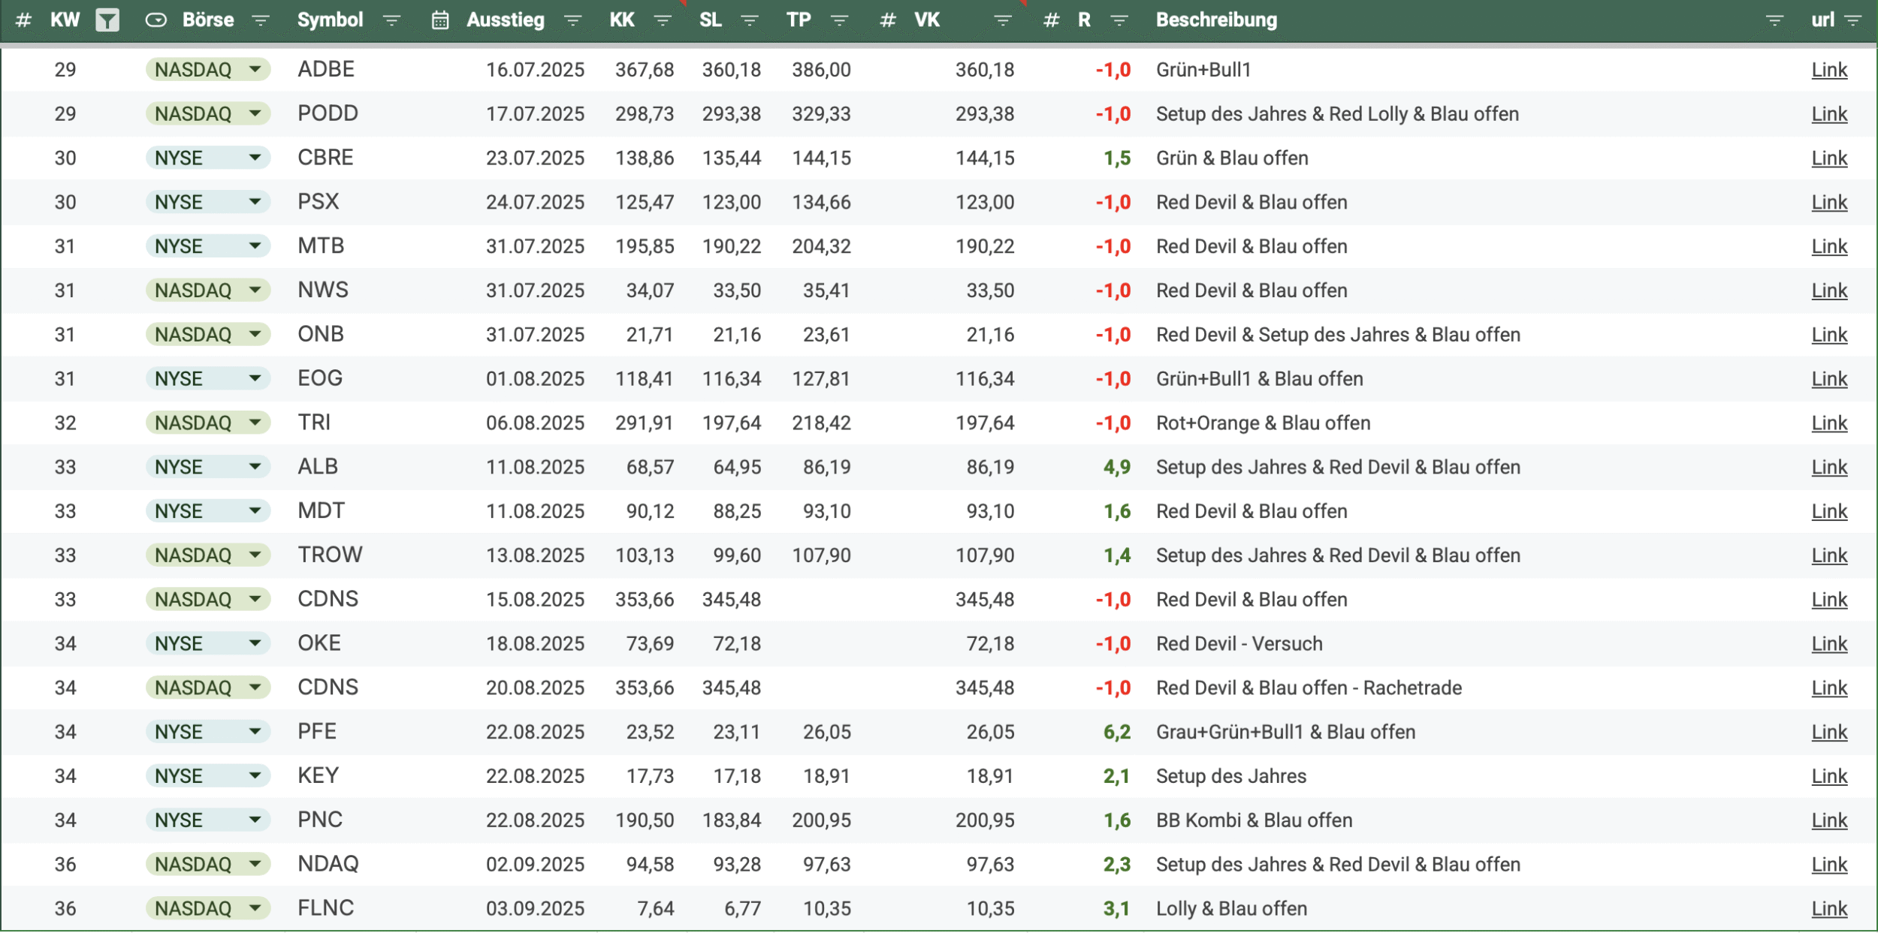Viewport: 1878px width, 933px height.
Task: Click the Symbol column filter icon
Action: (x=391, y=20)
